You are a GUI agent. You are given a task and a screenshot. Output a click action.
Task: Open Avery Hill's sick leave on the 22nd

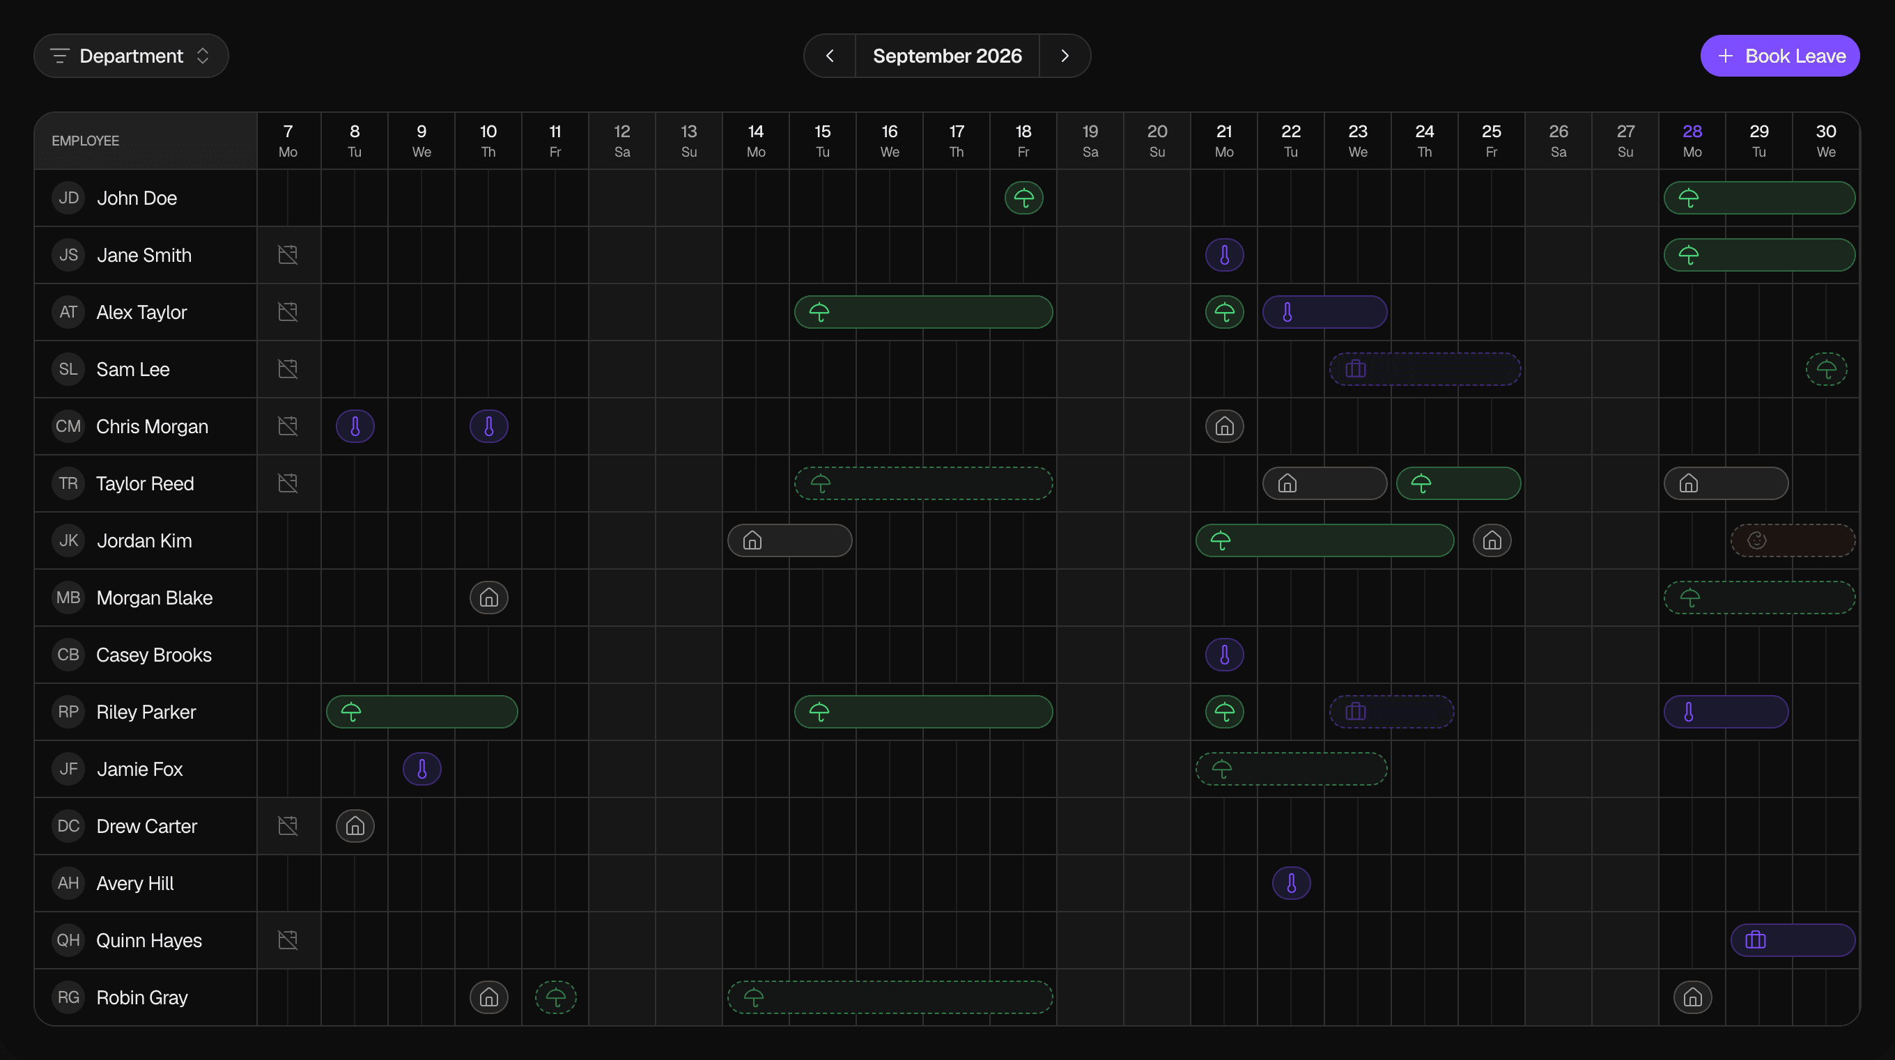click(1291, 884)
